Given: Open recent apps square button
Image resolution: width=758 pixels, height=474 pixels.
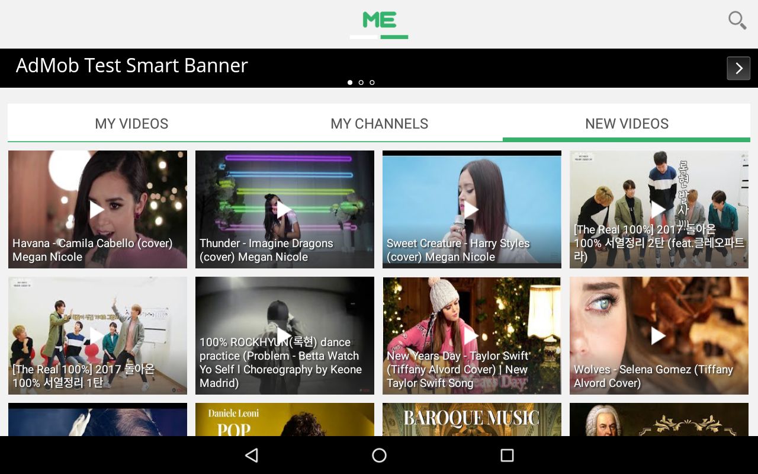Looking at the screenshot, I should click(507, 455).
